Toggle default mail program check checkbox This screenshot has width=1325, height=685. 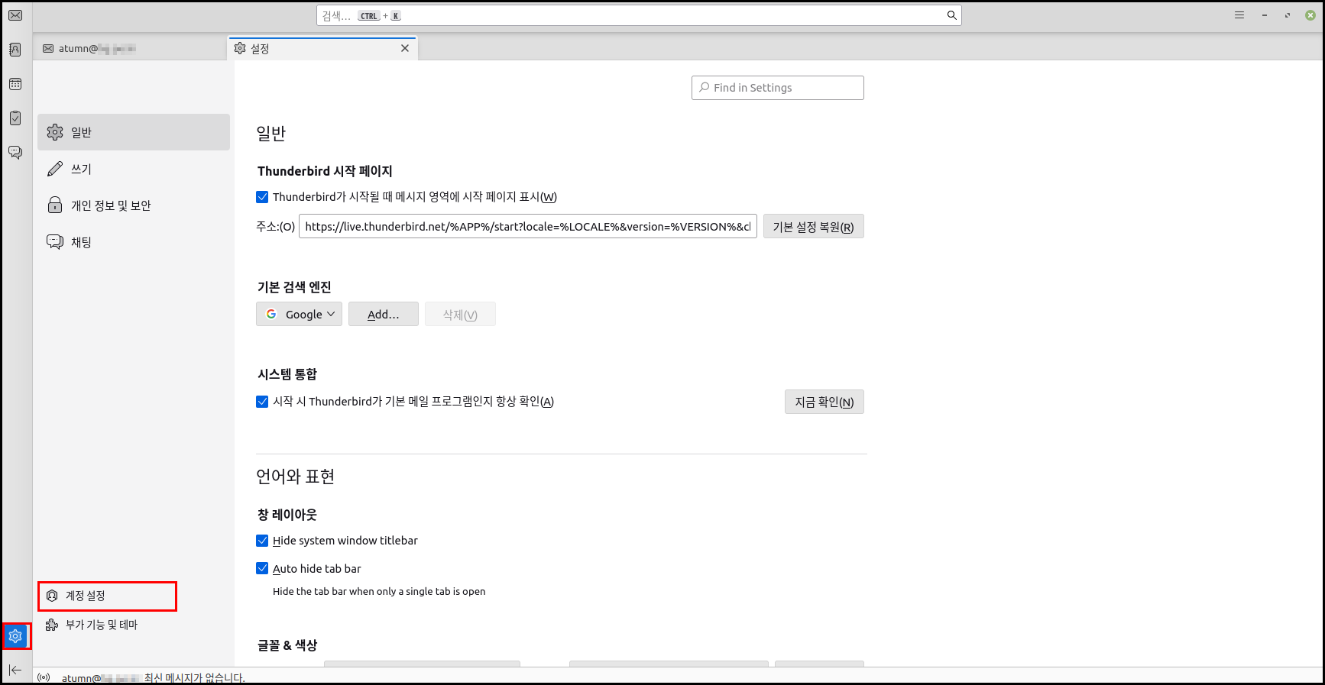(x=262, y=402)
